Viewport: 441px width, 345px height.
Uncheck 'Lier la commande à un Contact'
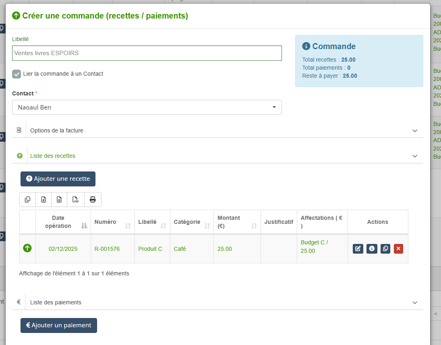(17, 74)
